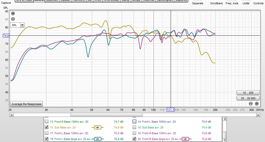Switch to the Clarity tab
Viewport: 265px width, 142px height.
[x=125, y=1]
